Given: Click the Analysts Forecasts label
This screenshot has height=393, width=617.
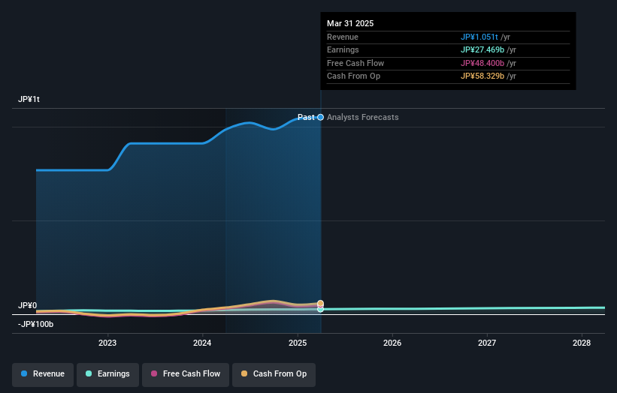Looking at the screenshot, I should point(363,117).
